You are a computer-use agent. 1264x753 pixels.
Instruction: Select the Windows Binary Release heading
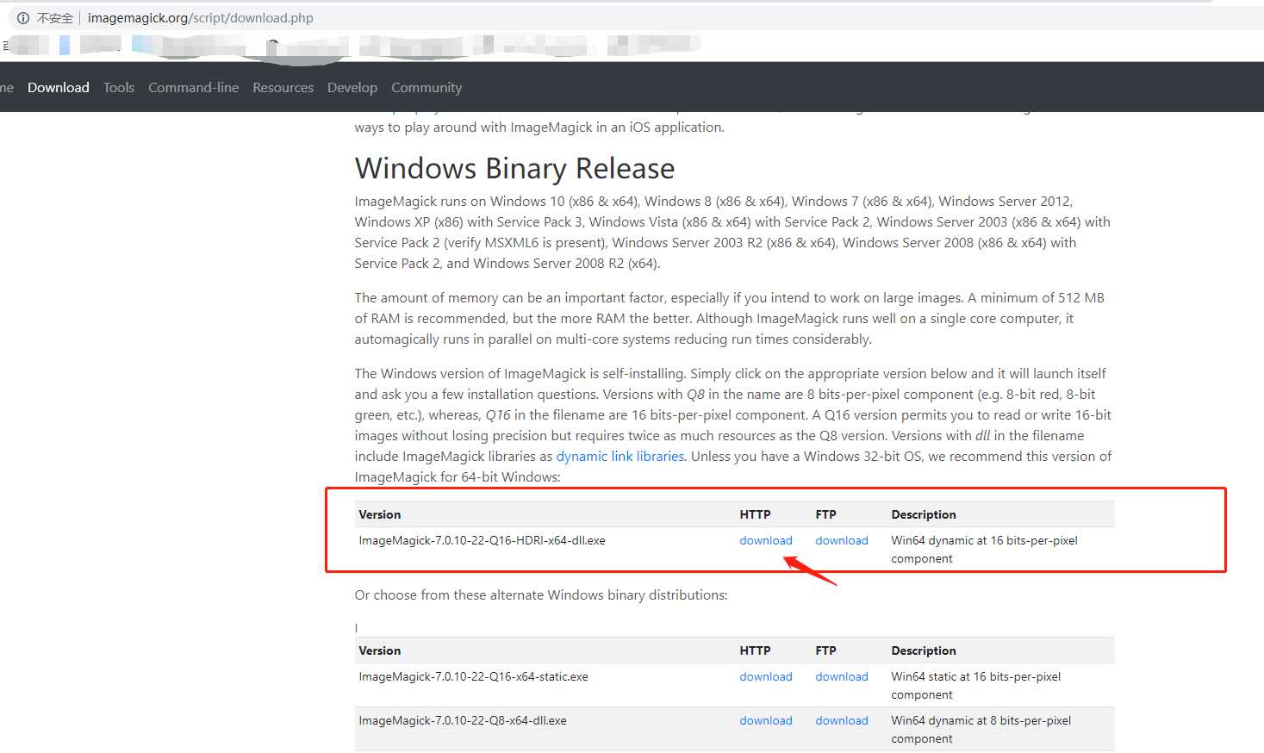coord(514,169)
